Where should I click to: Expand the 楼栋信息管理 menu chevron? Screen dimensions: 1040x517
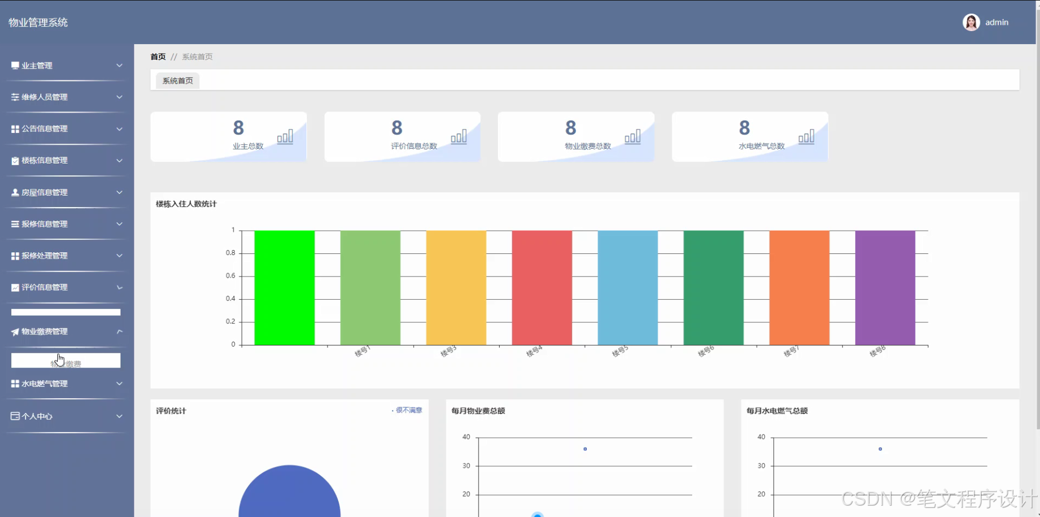120,161
